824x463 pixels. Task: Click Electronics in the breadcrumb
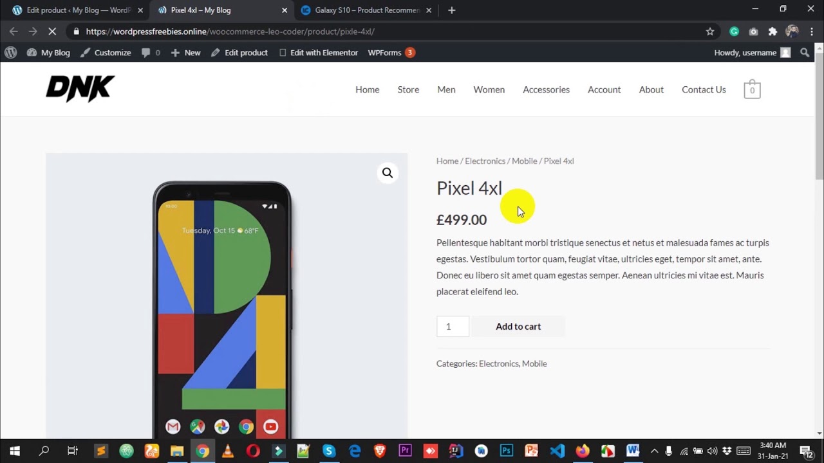click(485, 161)
